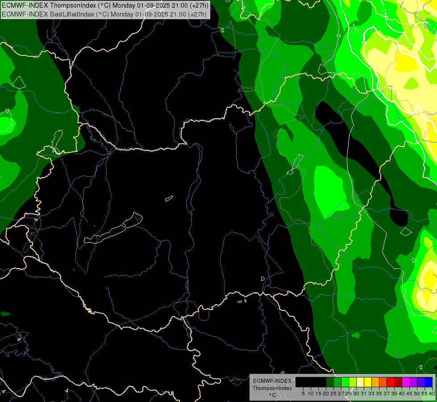This screenshot has height=402, width=437.
Task: Click the legend tick value 5
Action: 303,394
